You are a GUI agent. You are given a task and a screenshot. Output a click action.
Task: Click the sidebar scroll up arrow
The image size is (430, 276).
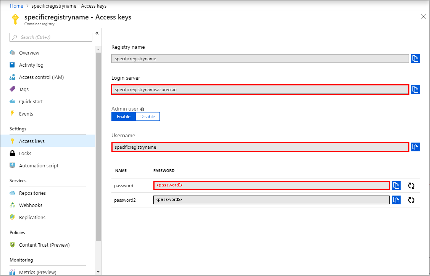click(98, 50)
